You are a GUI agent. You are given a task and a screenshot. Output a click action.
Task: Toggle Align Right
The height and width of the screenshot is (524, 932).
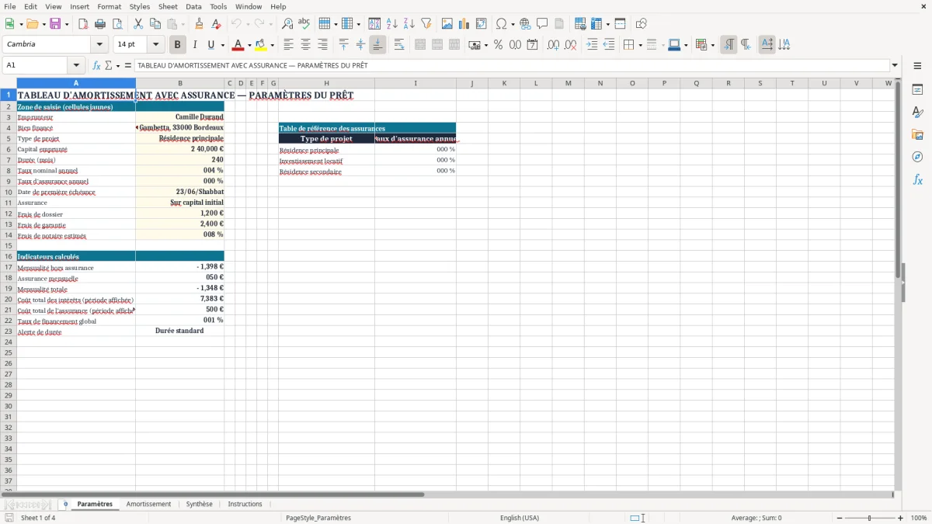click(x=323, y=45)
